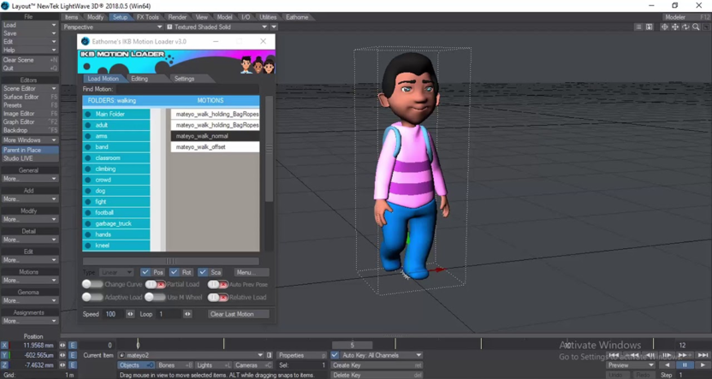Switch to the Settings tab
This screenshot has width=712, height=379.
click(x=184, y=79)
